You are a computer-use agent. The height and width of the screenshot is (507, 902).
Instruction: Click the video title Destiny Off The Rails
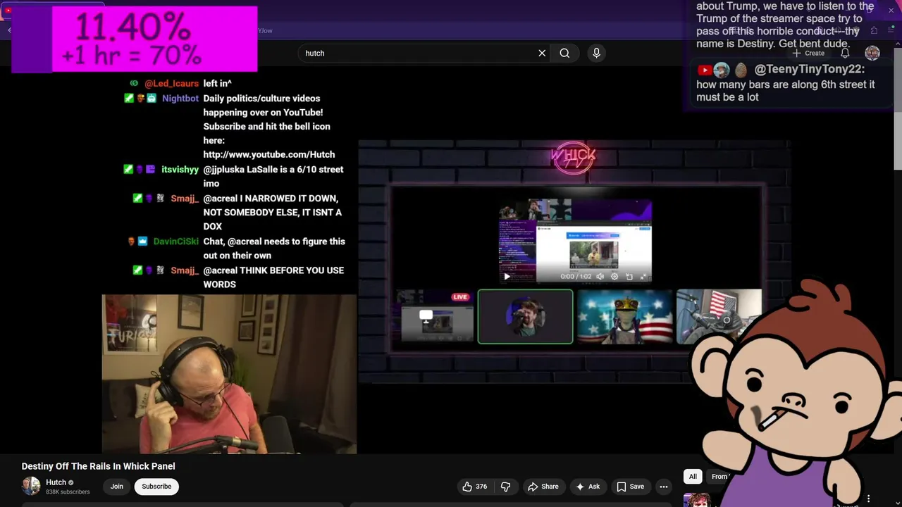pyautogui.click(x=98, y=466)
